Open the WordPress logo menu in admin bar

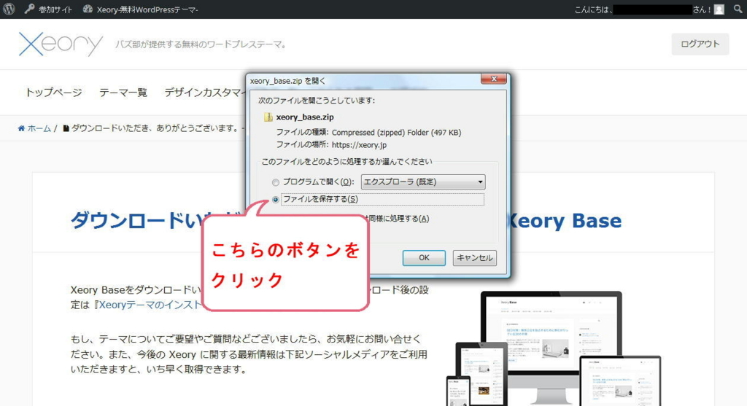(x=9, y=9)
